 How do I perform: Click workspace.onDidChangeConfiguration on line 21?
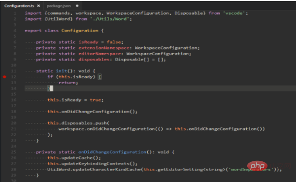coord(107,129)
